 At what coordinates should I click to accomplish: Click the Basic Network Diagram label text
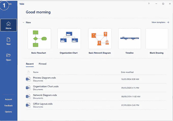tap(100, 53)
